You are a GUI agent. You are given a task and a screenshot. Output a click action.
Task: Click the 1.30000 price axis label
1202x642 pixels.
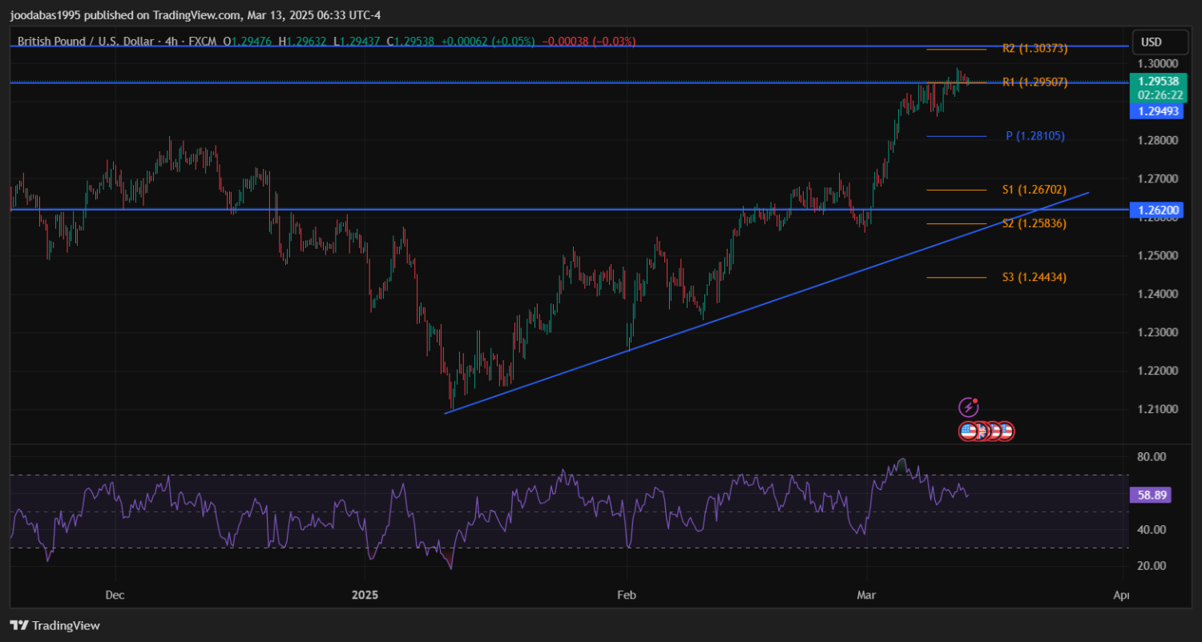(x=1157, y=63)
